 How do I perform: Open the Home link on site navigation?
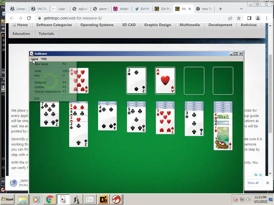pyautogui.click(x=20, y=25)
